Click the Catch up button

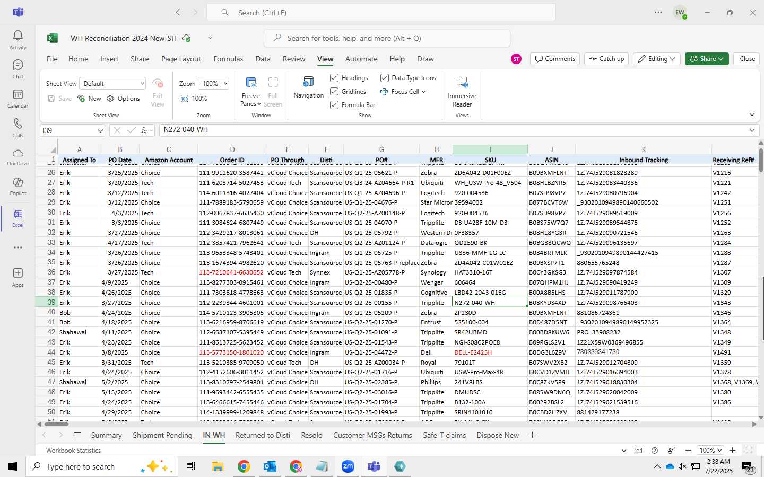click(x=606, y=59)
